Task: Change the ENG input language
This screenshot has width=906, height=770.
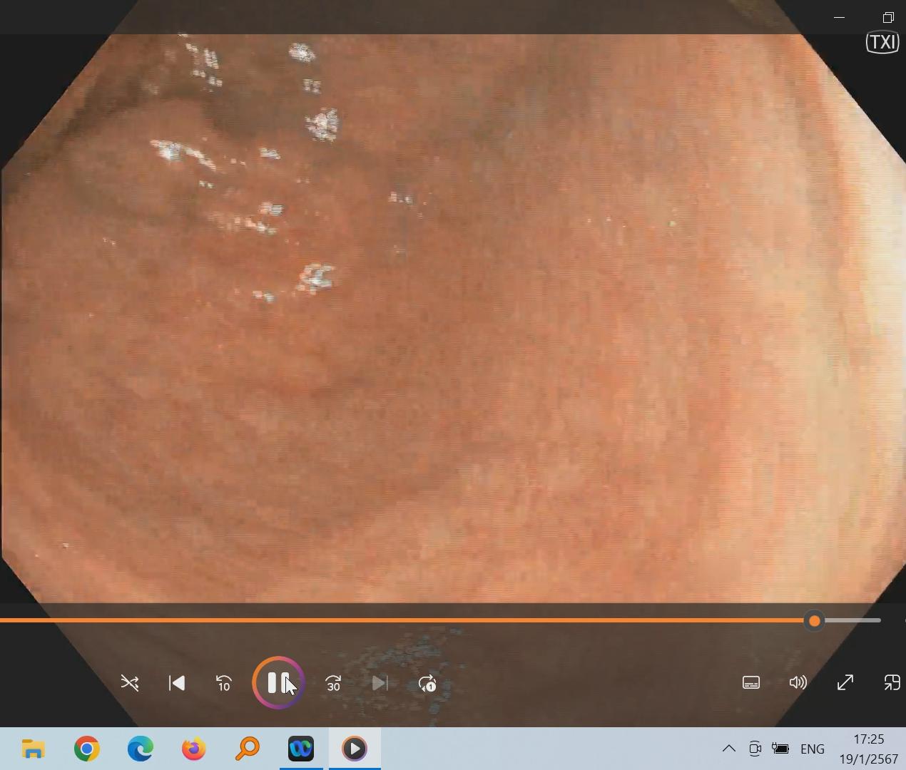Action: pyautogui.click(x=813, y=749)
